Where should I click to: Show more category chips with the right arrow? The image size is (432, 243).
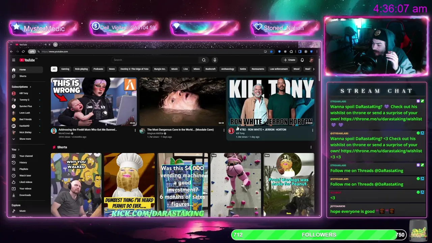point(314,69)
